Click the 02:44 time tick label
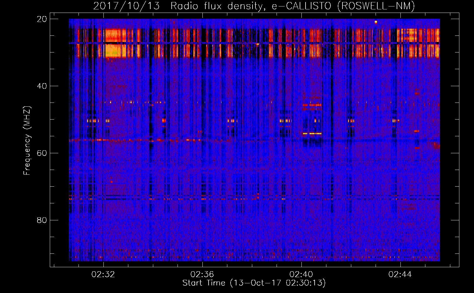This screenshot has width=474, height=293. 400,275
